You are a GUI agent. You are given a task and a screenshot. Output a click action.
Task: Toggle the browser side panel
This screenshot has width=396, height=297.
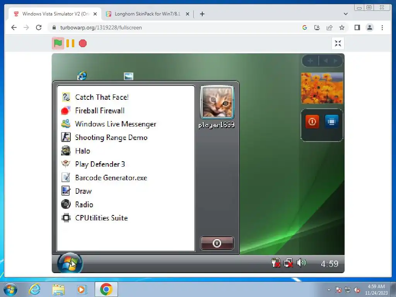tap(357, 27)
